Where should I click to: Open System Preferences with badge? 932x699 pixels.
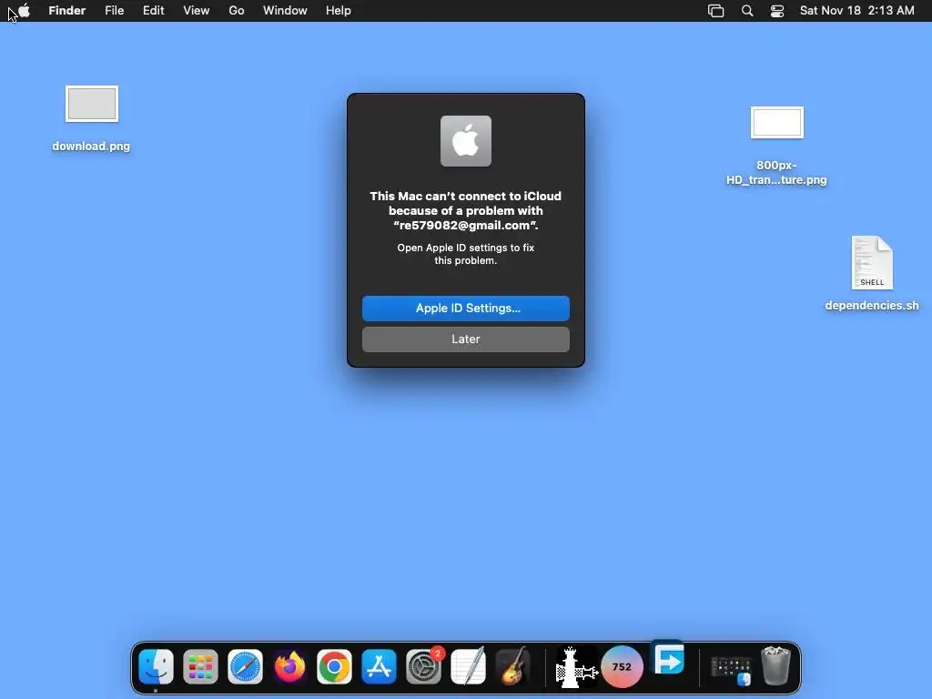click(x=423, y=666)
